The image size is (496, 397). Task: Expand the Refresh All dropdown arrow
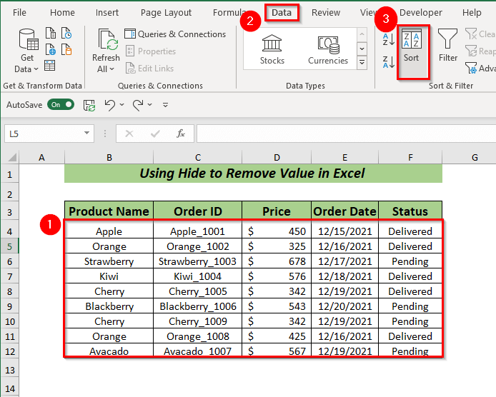(x=111, y=69)
